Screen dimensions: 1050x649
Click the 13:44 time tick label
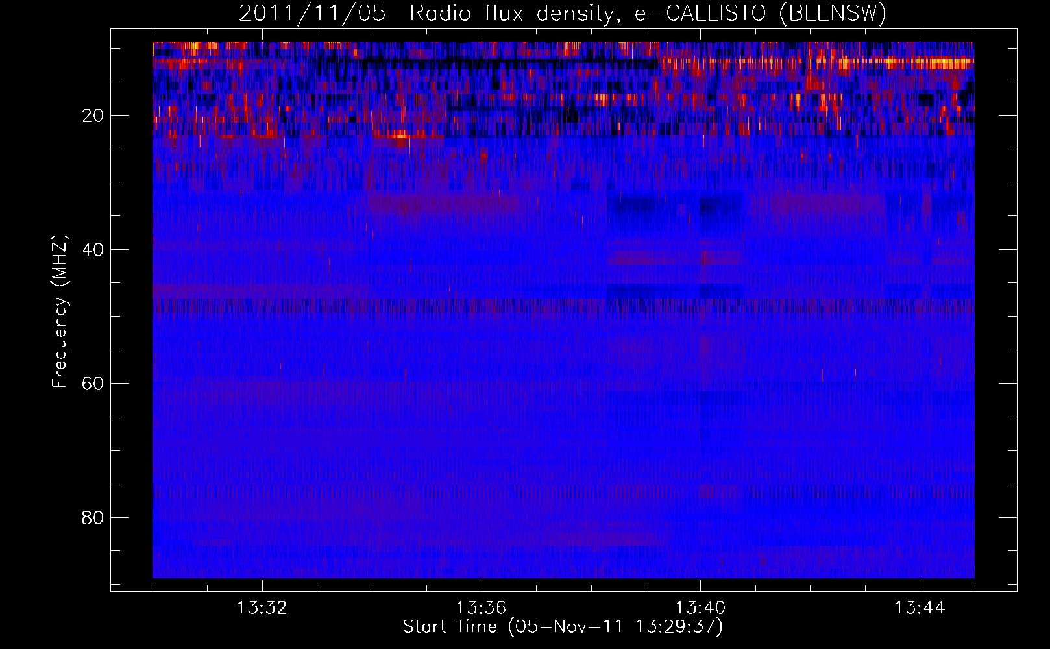coord(920,608)
